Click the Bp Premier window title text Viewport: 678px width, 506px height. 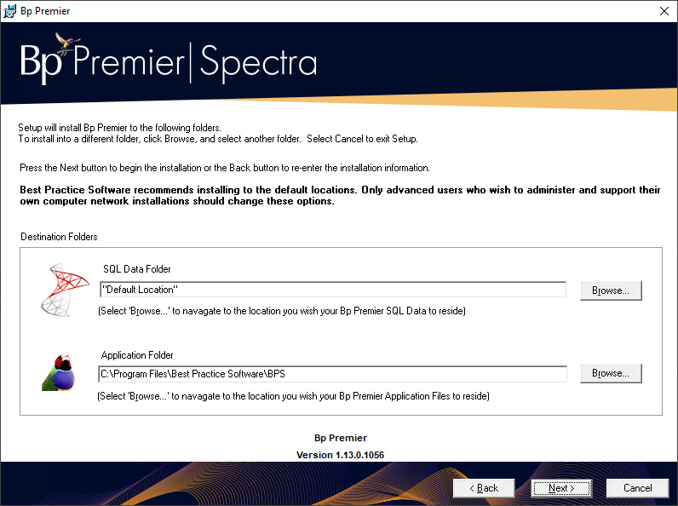(x=45, y=11)
